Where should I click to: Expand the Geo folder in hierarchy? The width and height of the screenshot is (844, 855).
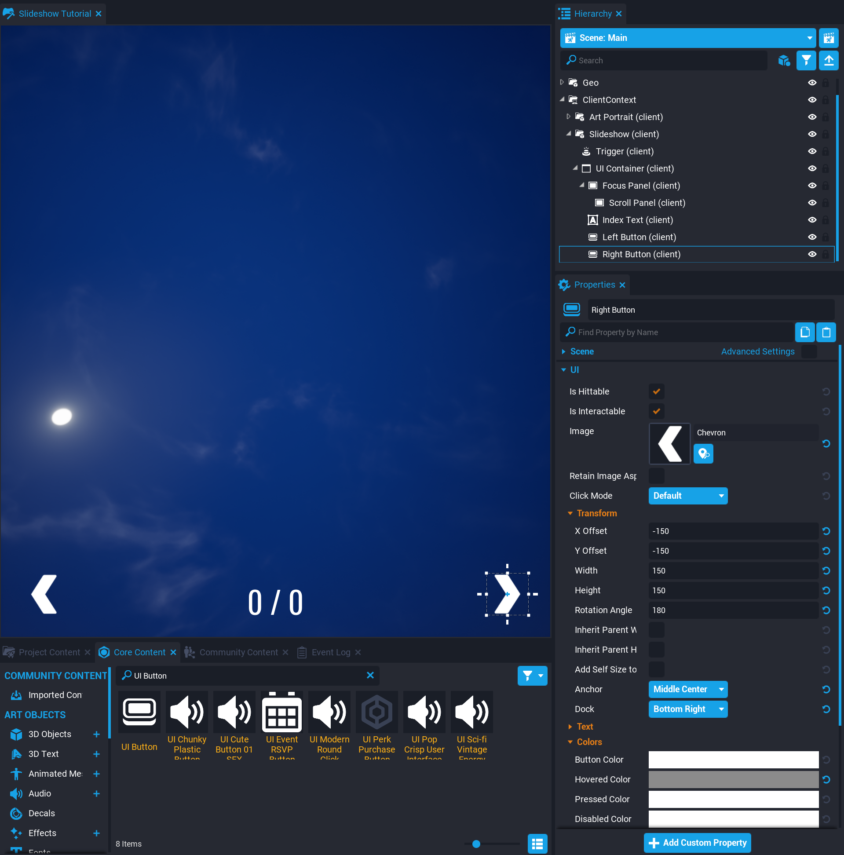[562, 82]
